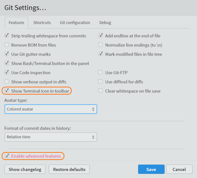Open the Git configuration tab

click(x=75, y=23)
